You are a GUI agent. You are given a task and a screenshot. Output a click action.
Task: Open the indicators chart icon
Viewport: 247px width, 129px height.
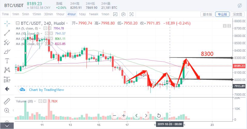115,14
